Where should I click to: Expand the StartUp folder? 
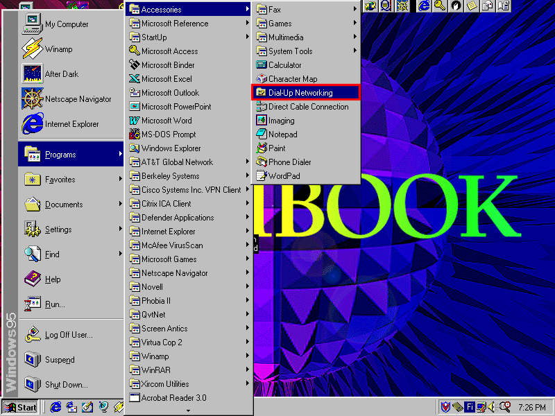189,37
